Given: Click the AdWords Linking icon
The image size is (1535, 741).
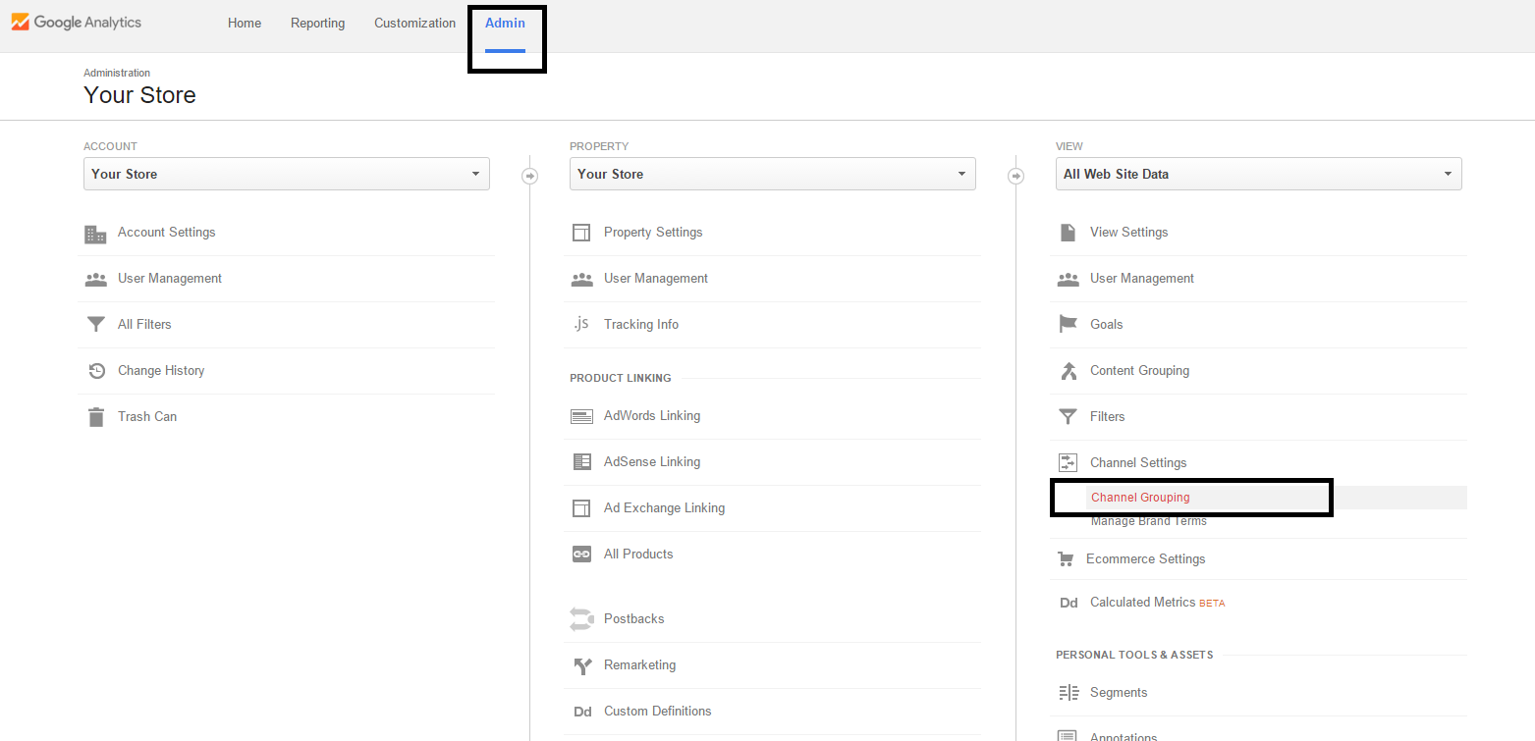Looking at the screenshot, I should (581, 416).
